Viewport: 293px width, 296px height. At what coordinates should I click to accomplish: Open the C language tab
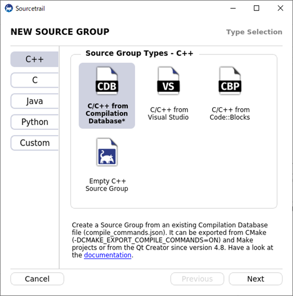click(x=34, y=80)
